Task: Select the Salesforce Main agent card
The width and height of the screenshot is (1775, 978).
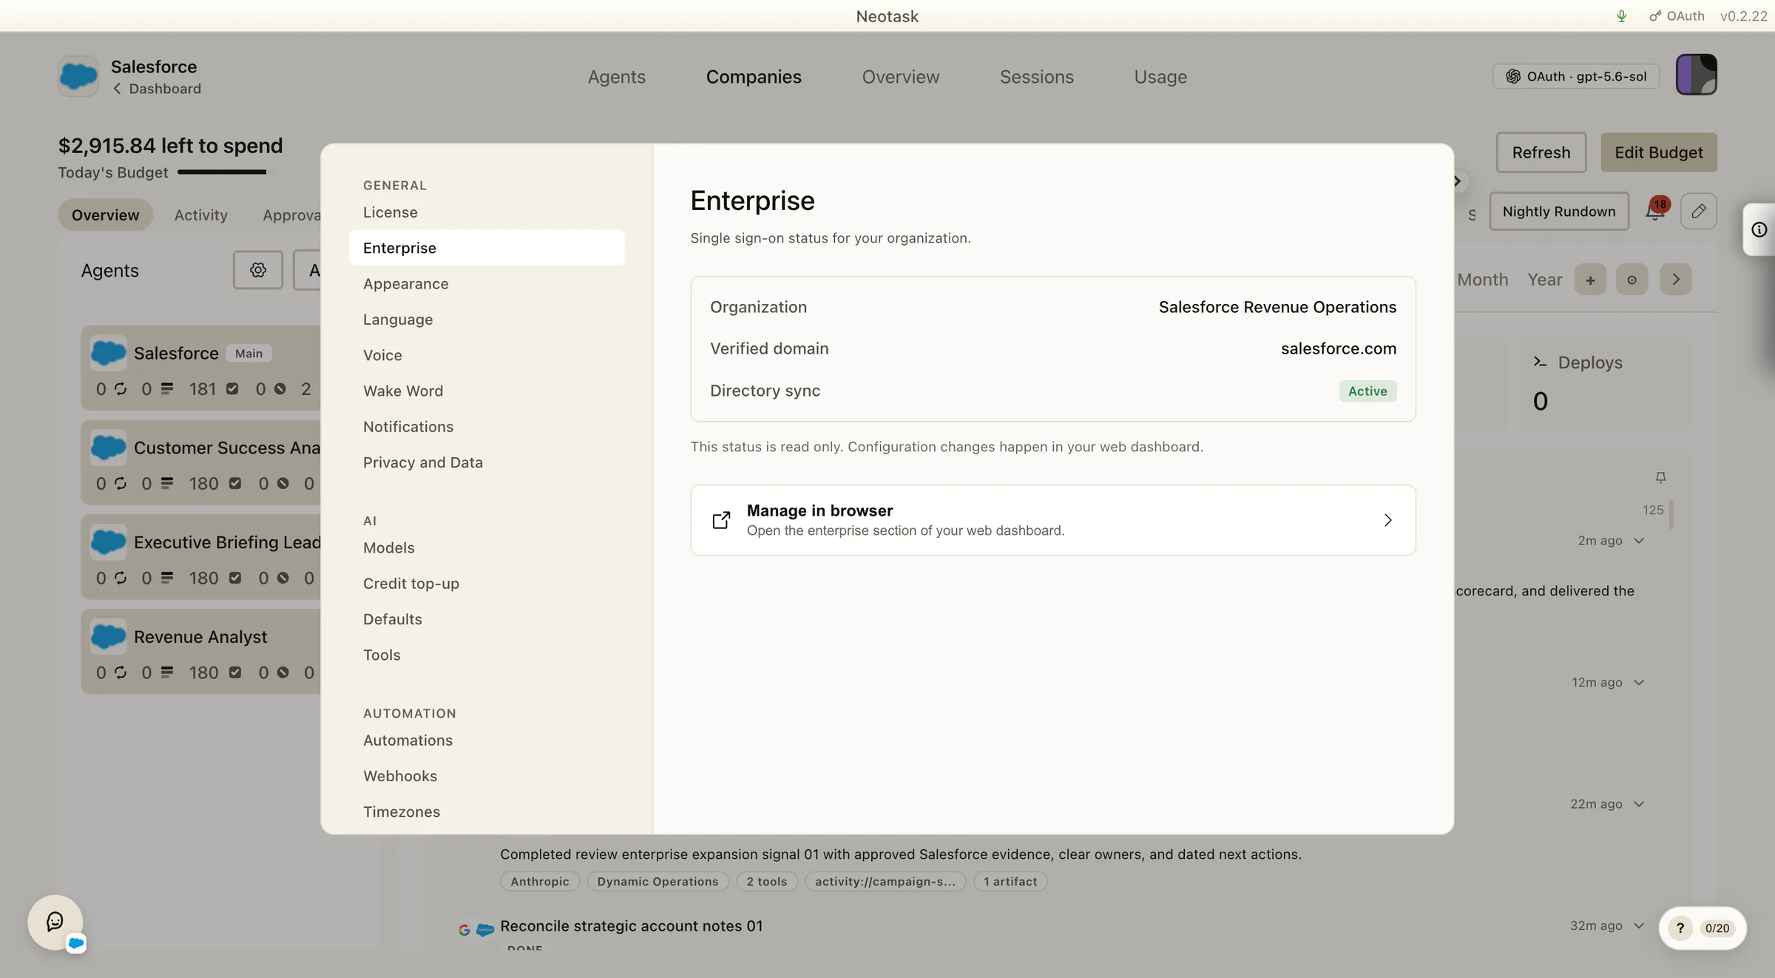Action: coord(201,368)
